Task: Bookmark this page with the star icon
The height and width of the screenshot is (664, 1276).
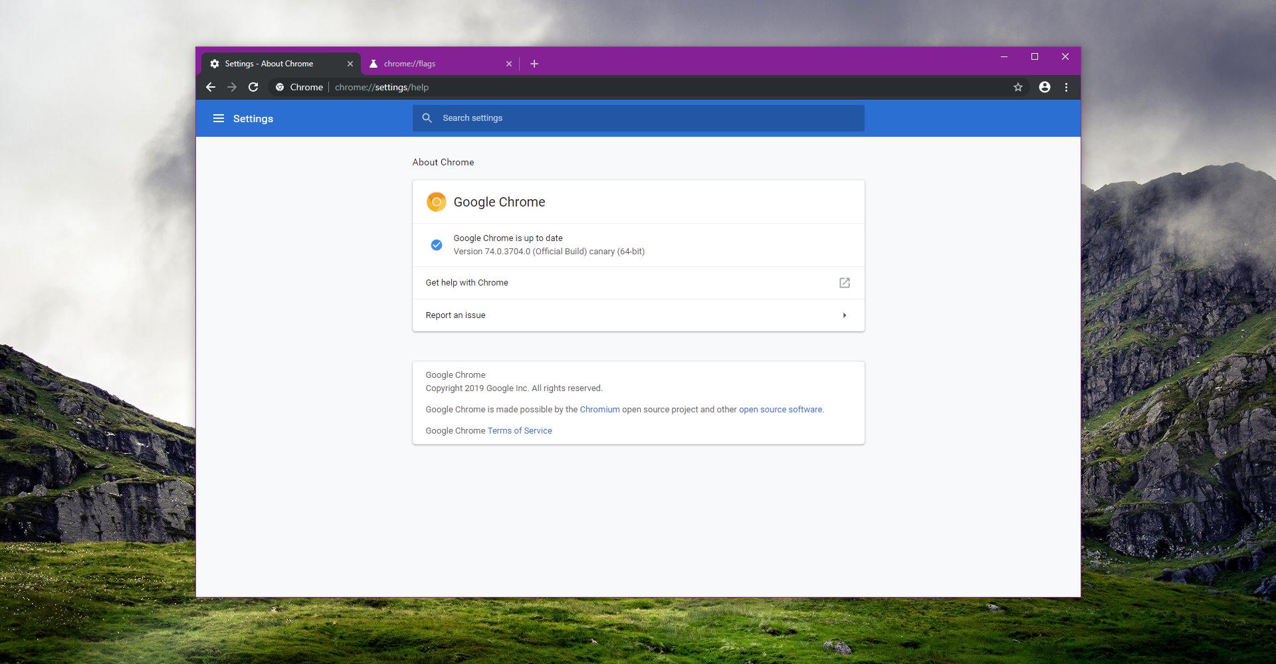Action: (1017, 87)
